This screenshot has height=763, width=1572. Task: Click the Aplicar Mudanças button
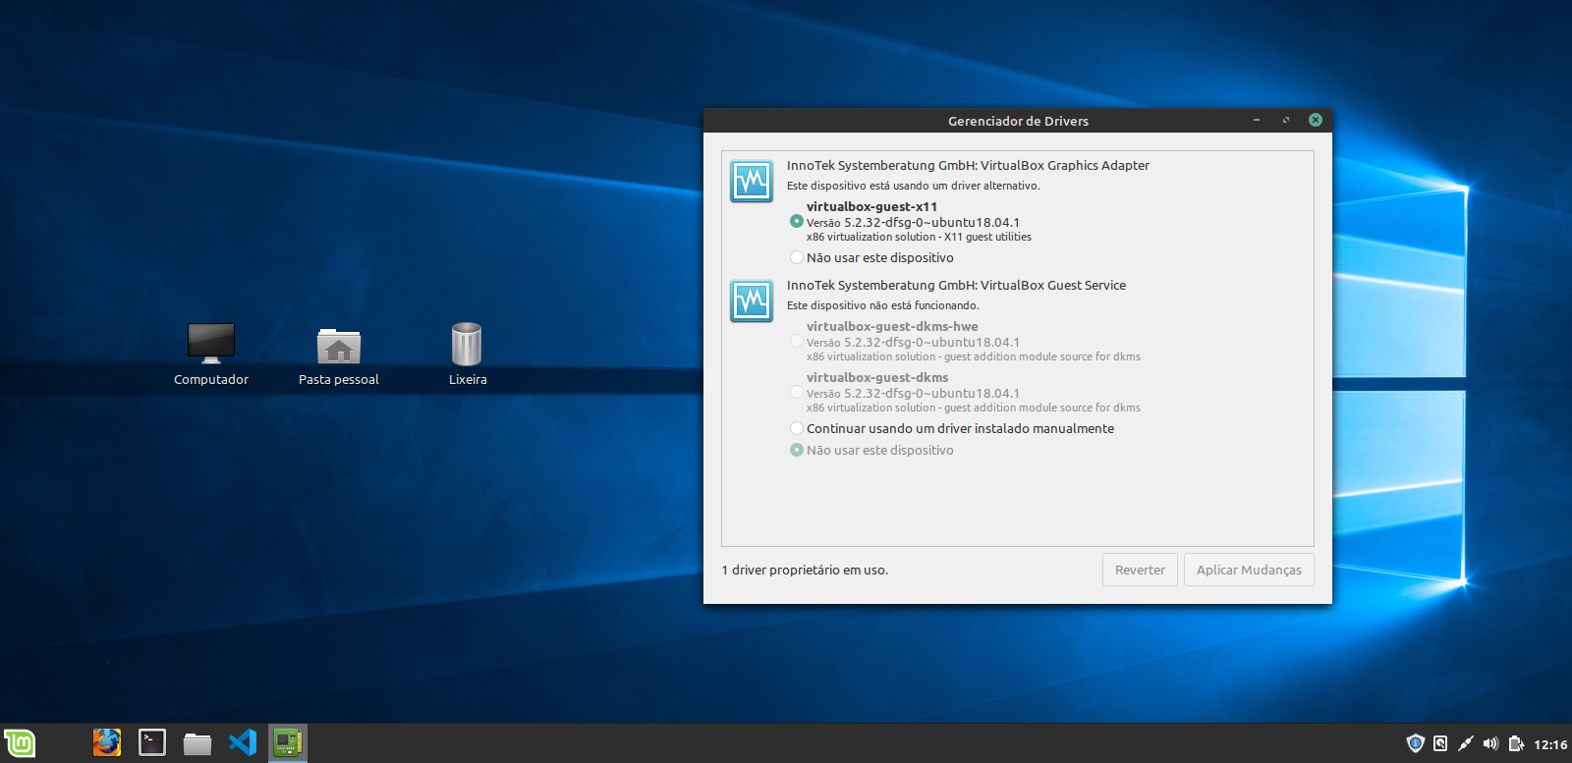[x=1249, y=570]
